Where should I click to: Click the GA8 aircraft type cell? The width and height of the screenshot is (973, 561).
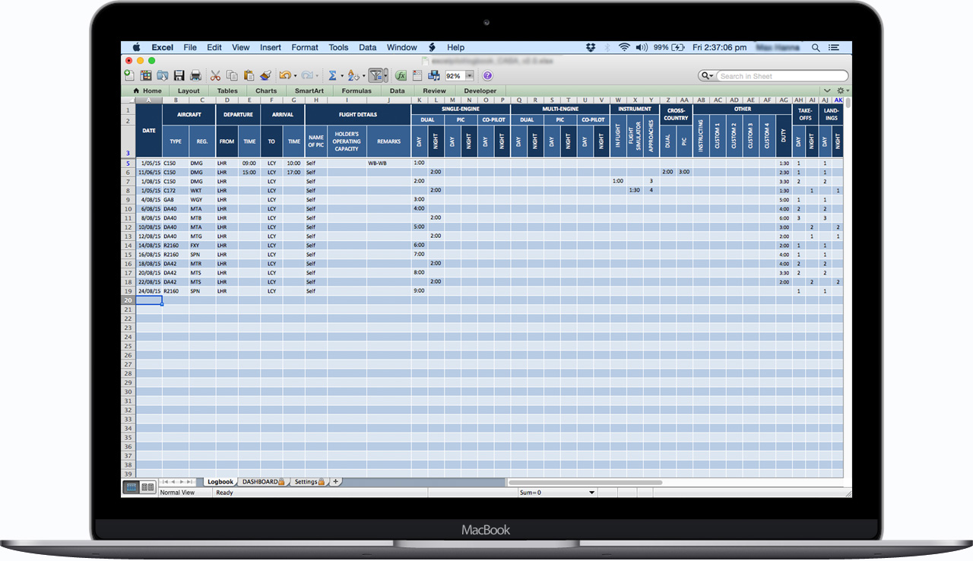[176, 200]
